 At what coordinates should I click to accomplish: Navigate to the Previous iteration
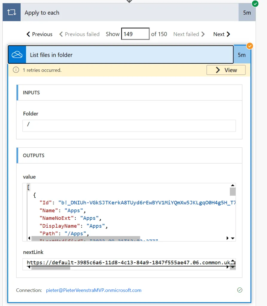pyautogui.click(x=39, y=34)
